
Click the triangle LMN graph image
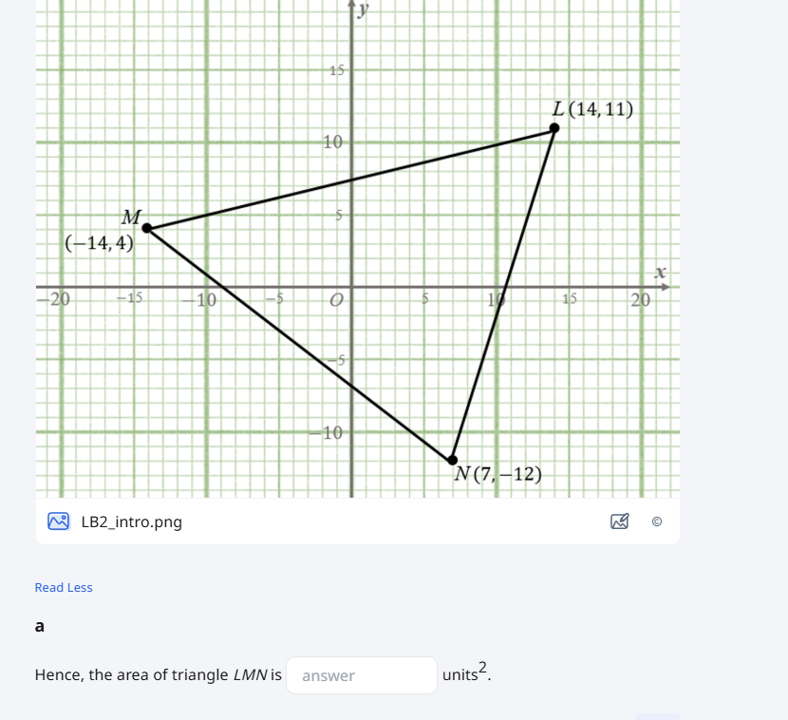click(x=356, y=247)
